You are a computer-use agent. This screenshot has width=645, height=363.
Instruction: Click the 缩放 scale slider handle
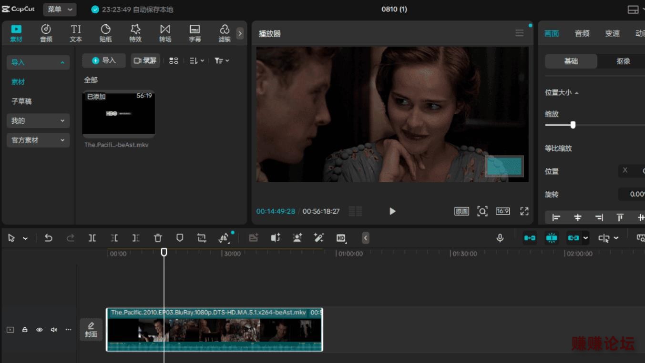(x=573, y=125)
